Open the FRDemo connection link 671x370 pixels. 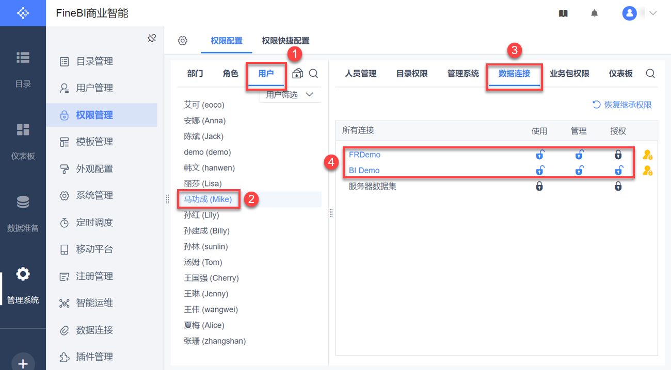[x=364, y=155]
